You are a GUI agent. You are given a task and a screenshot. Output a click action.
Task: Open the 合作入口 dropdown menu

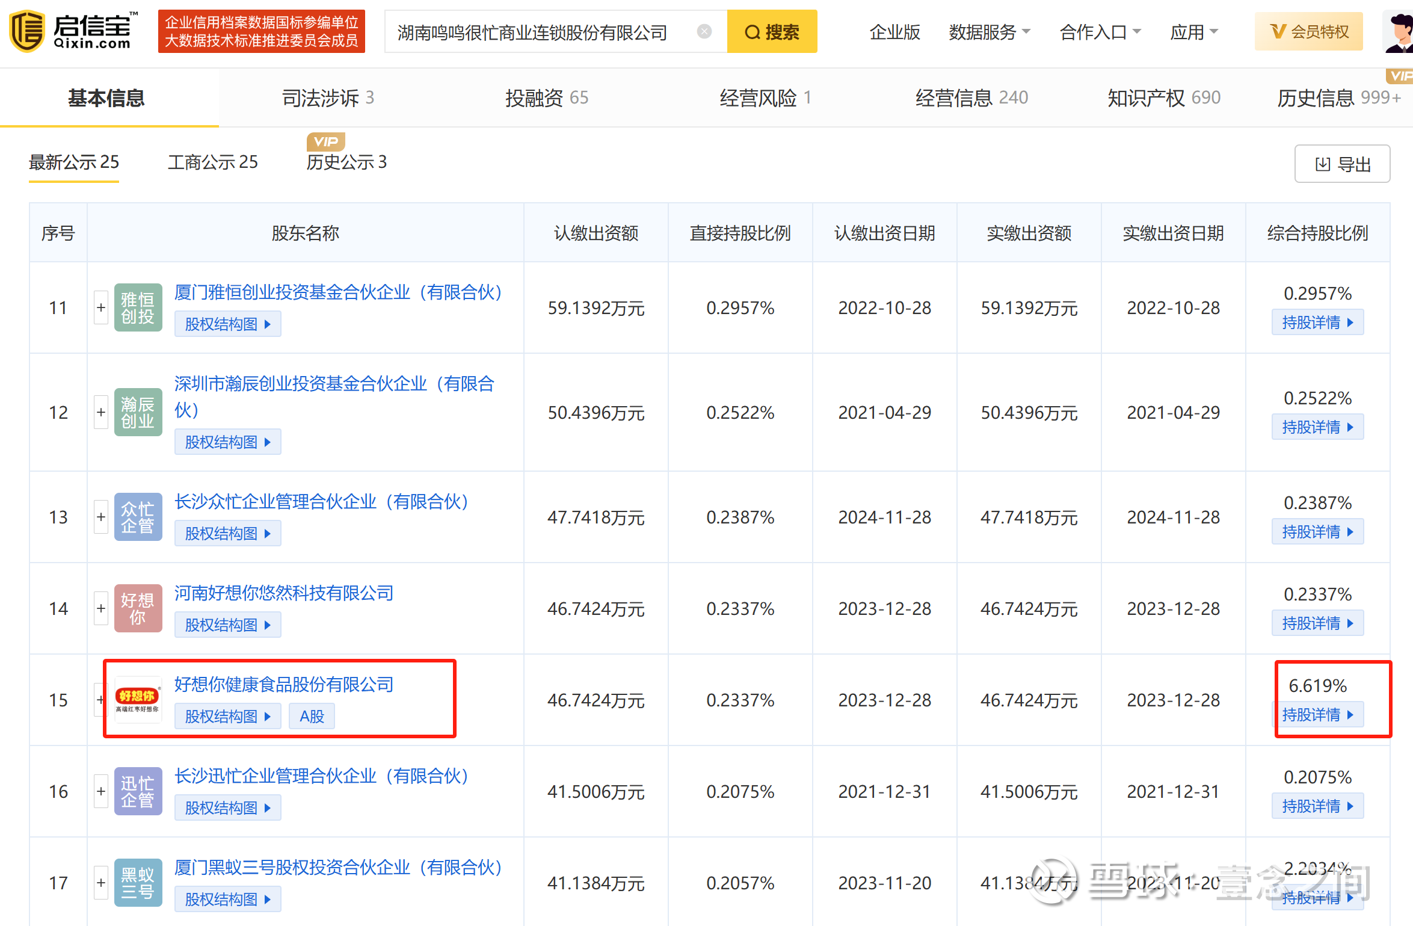tap(1100, 32)
